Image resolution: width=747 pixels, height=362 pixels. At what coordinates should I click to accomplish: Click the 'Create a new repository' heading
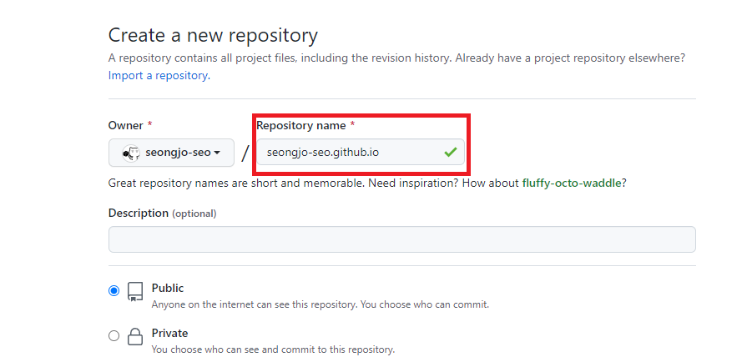[x=213, y=36]
